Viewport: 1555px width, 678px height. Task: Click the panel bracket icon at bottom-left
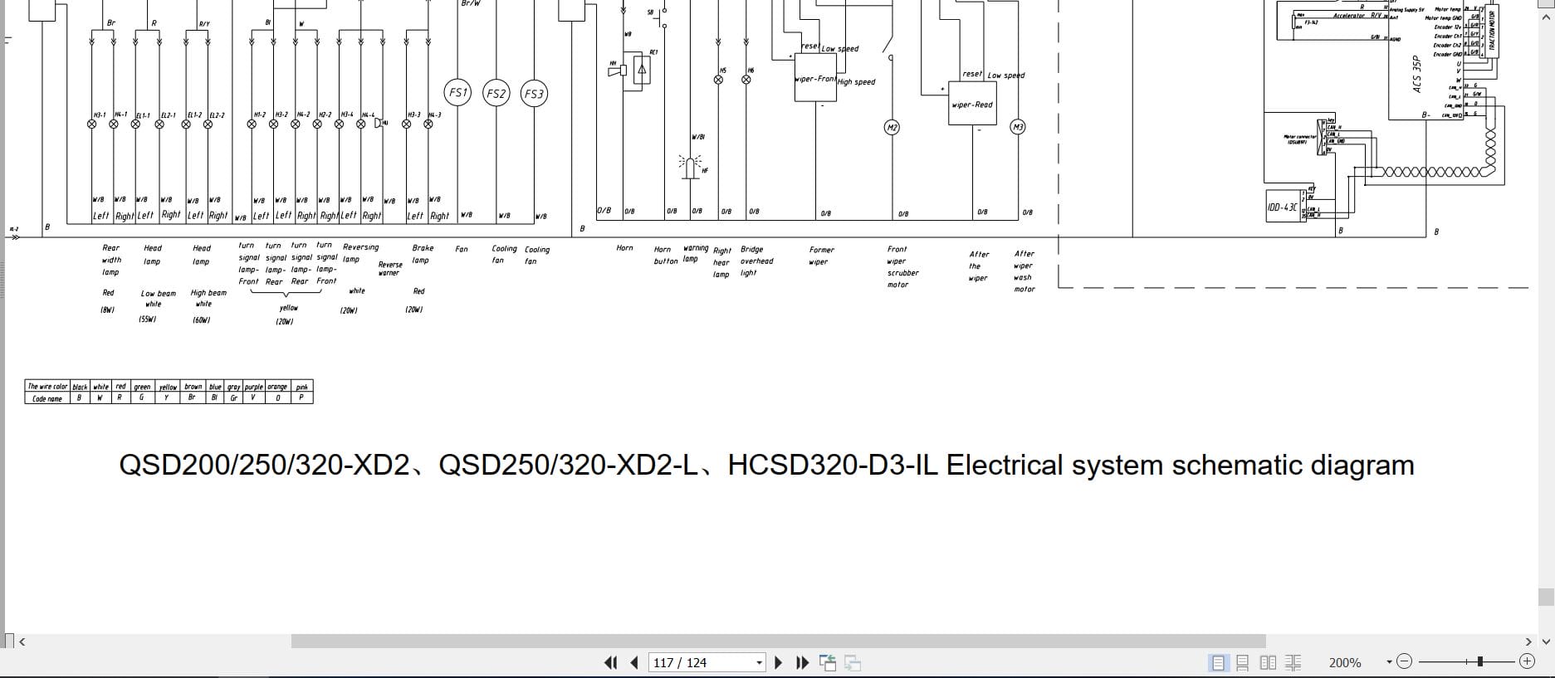coord(8,641)
